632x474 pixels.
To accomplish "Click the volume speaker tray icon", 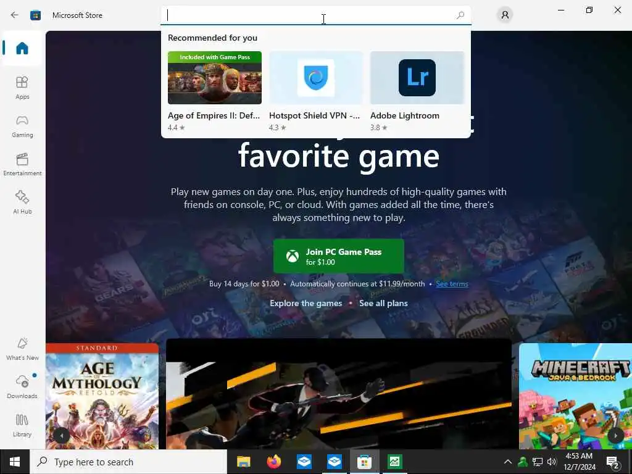I will (552, 462).
